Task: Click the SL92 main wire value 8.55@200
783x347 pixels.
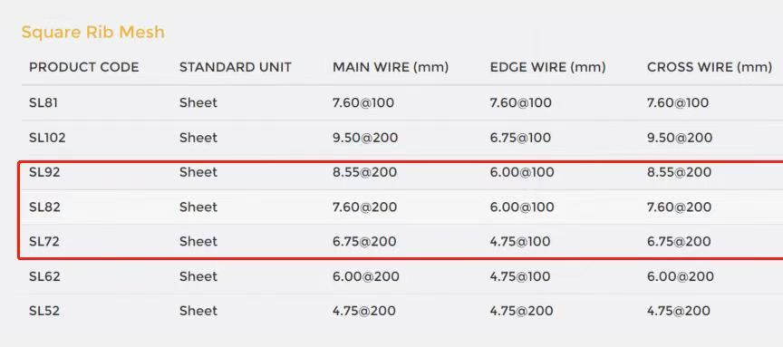Action: click(x=364, y=172)
